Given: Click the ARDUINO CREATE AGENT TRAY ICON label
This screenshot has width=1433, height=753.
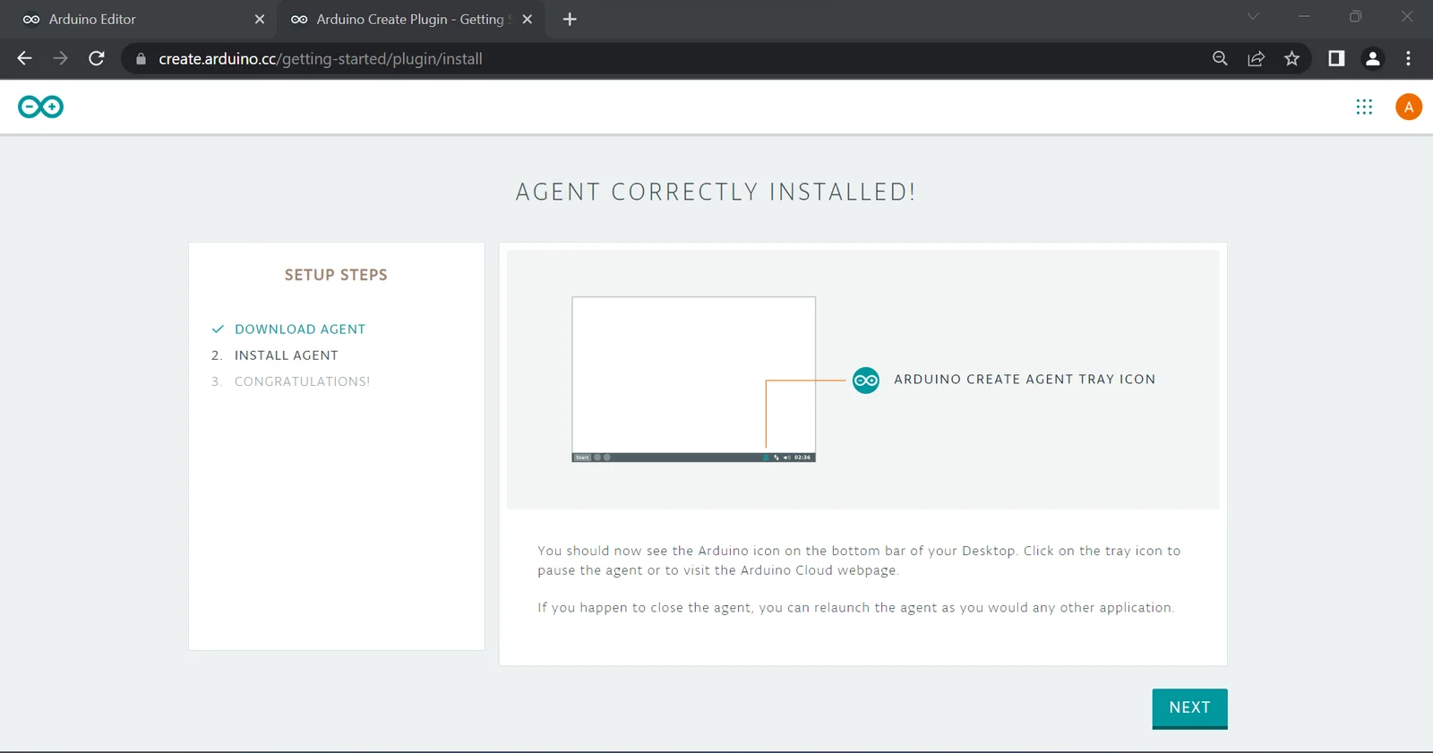Looking at the screenshot, I should 1025,380.
